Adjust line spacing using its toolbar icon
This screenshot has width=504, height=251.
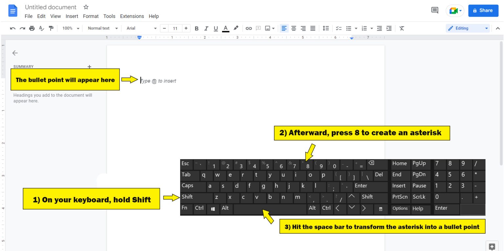click(x=325, y=28)
